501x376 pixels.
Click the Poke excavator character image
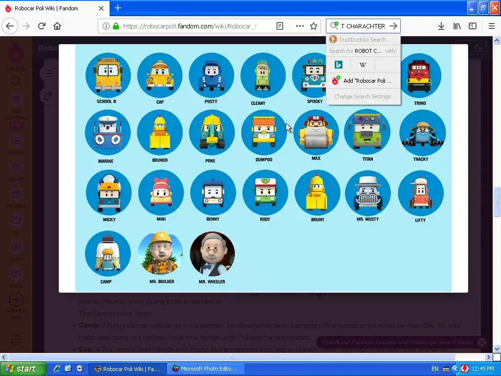[x=211, y=132]
